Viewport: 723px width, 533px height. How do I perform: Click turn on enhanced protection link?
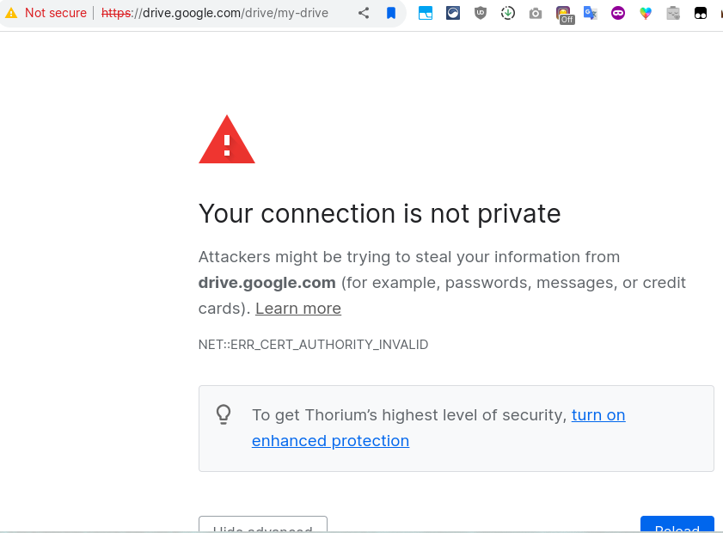tap(438, 428)
